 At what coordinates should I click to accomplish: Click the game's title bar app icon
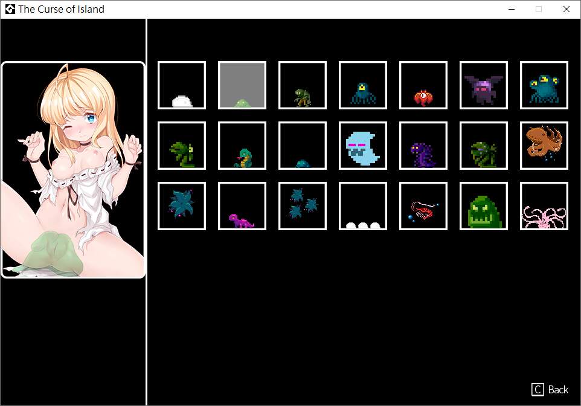click(x=10, y=9)
